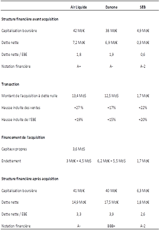
Task: Click the BBB+ rating cell
Action: coord(111,226)
